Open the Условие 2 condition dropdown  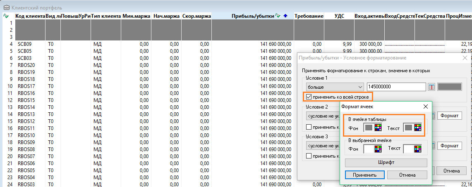point(323,116)
